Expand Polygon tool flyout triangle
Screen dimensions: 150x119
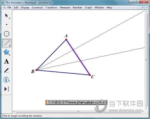pos(10,55)
